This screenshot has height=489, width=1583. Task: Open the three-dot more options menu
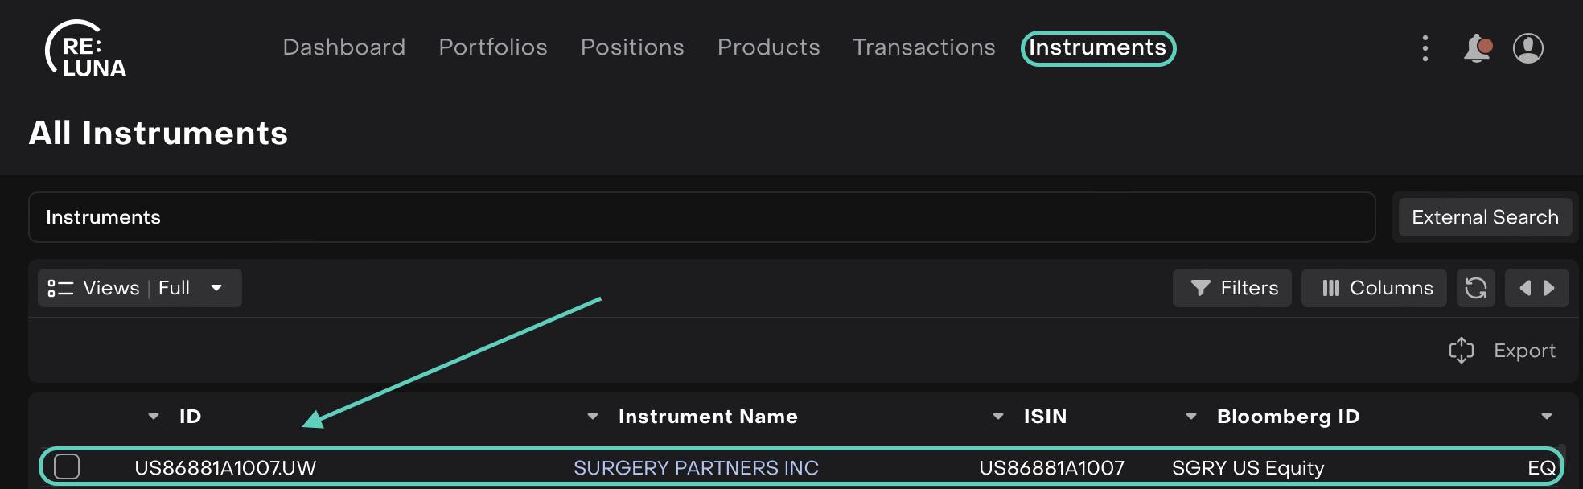pyautogui.click(x=1425, y=48)
